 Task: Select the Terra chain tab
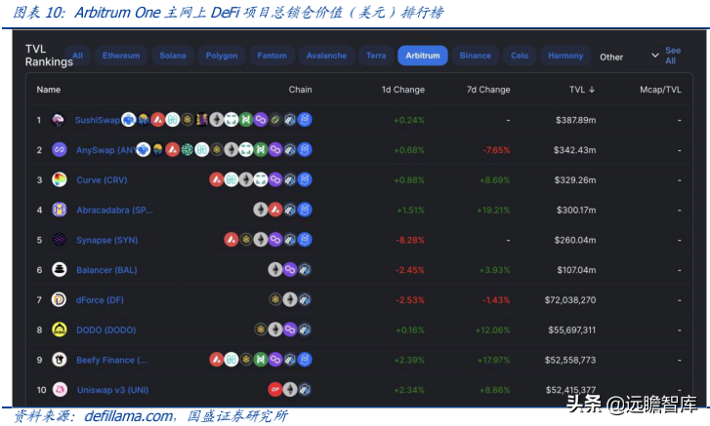pos(376,56)
